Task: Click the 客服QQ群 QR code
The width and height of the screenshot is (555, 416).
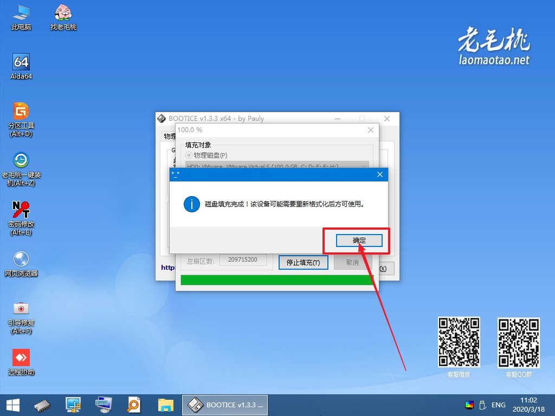Action: click(x=519, y=342)
